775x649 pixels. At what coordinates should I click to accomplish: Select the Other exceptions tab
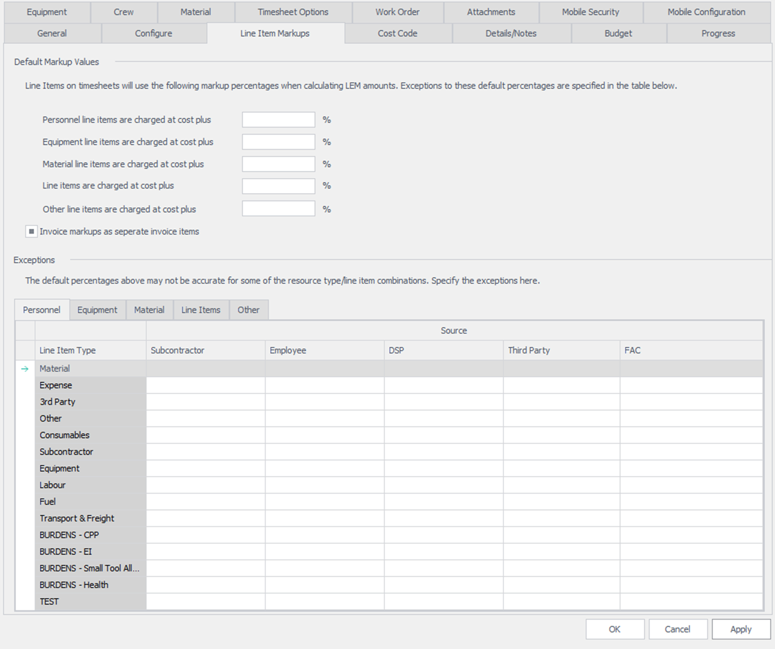(x=248, y=310)
